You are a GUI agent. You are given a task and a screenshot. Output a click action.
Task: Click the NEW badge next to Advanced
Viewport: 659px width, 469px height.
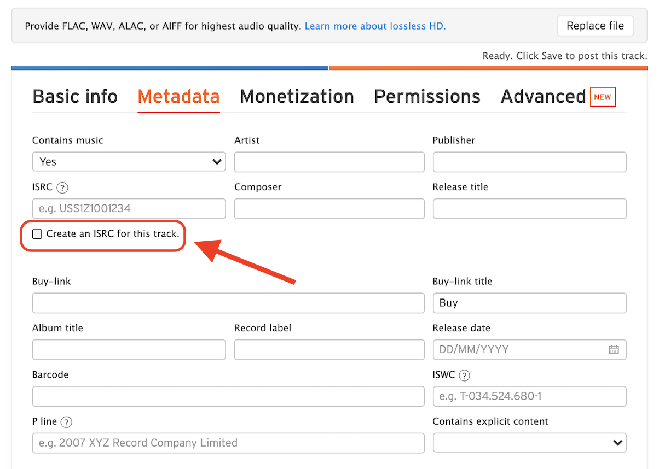click(603, 97)
